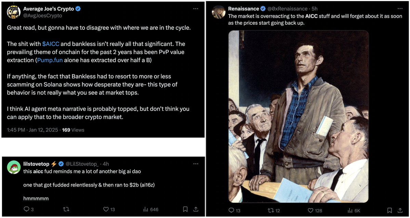Open the painting image in Renaissance tweet
The height and width of the screenshot is (218, 410).
pyautogui.click(x=298, y=117)
